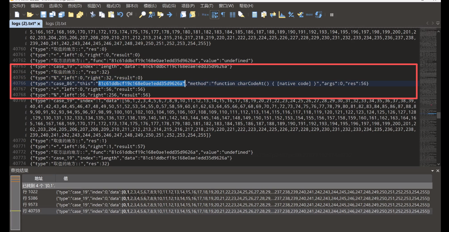Open the find results panel dropdown arrow
449x232 pixels.
pyautogui.click(x=432, y=171)
